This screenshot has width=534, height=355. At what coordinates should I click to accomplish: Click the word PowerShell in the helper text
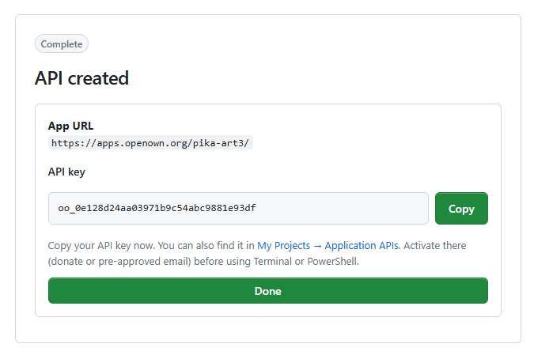(332, 262)
